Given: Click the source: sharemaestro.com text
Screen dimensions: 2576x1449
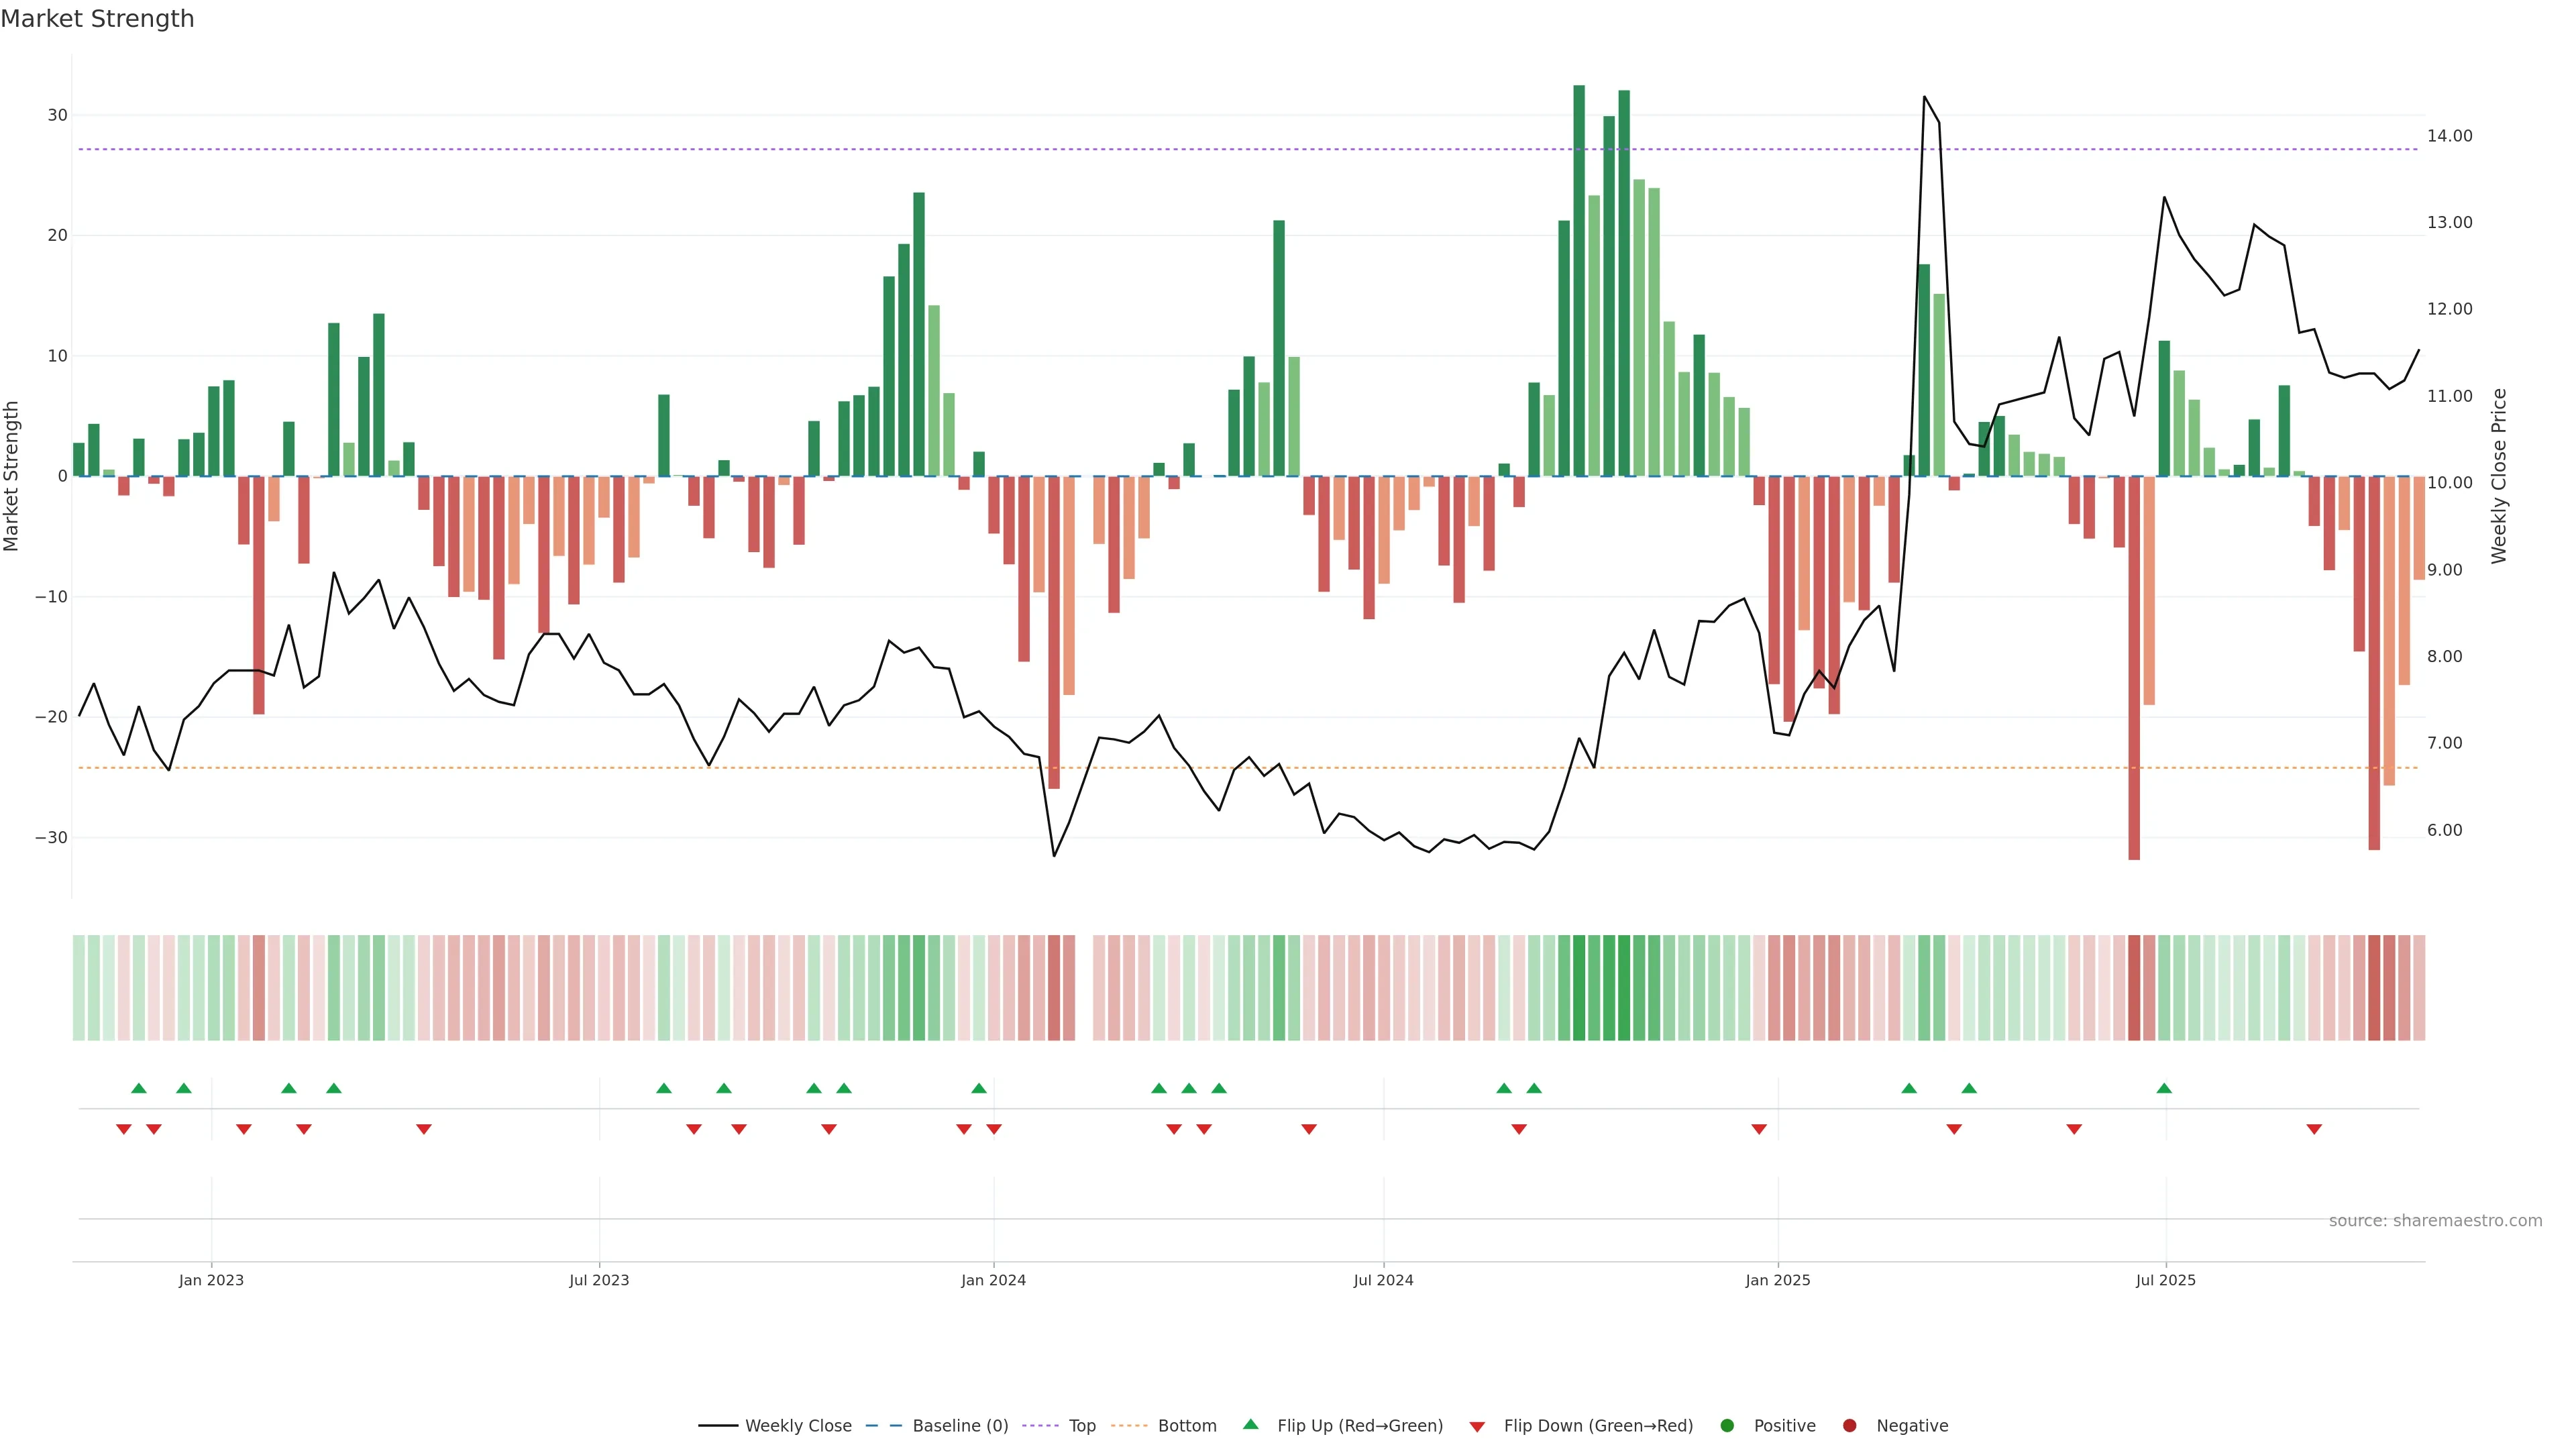Looking at the screenshot, I should click(2435, 1220).
